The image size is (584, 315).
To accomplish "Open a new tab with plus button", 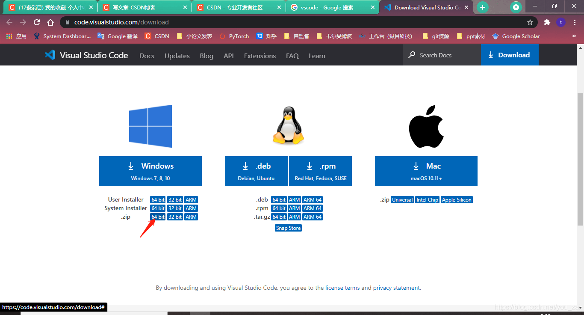I will pyautogui.click(x=483, y=7).
